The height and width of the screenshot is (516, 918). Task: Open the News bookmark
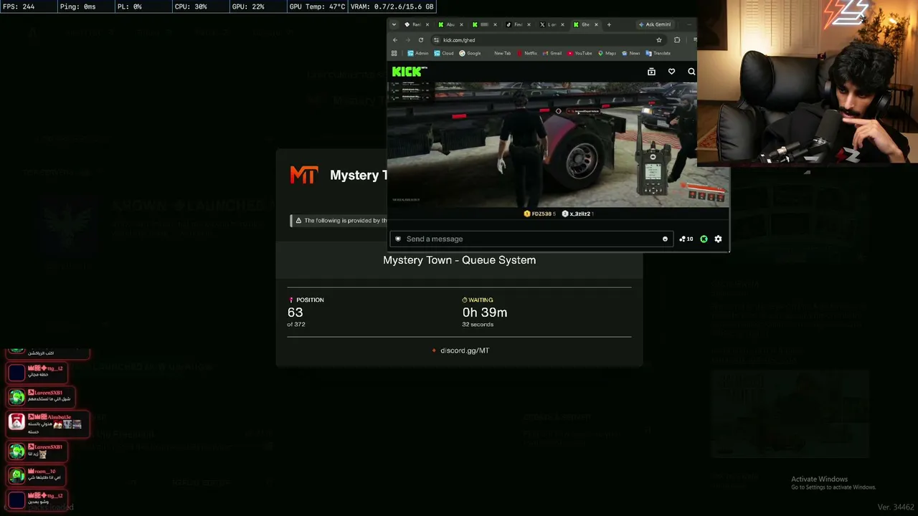(x=631, y=53)
